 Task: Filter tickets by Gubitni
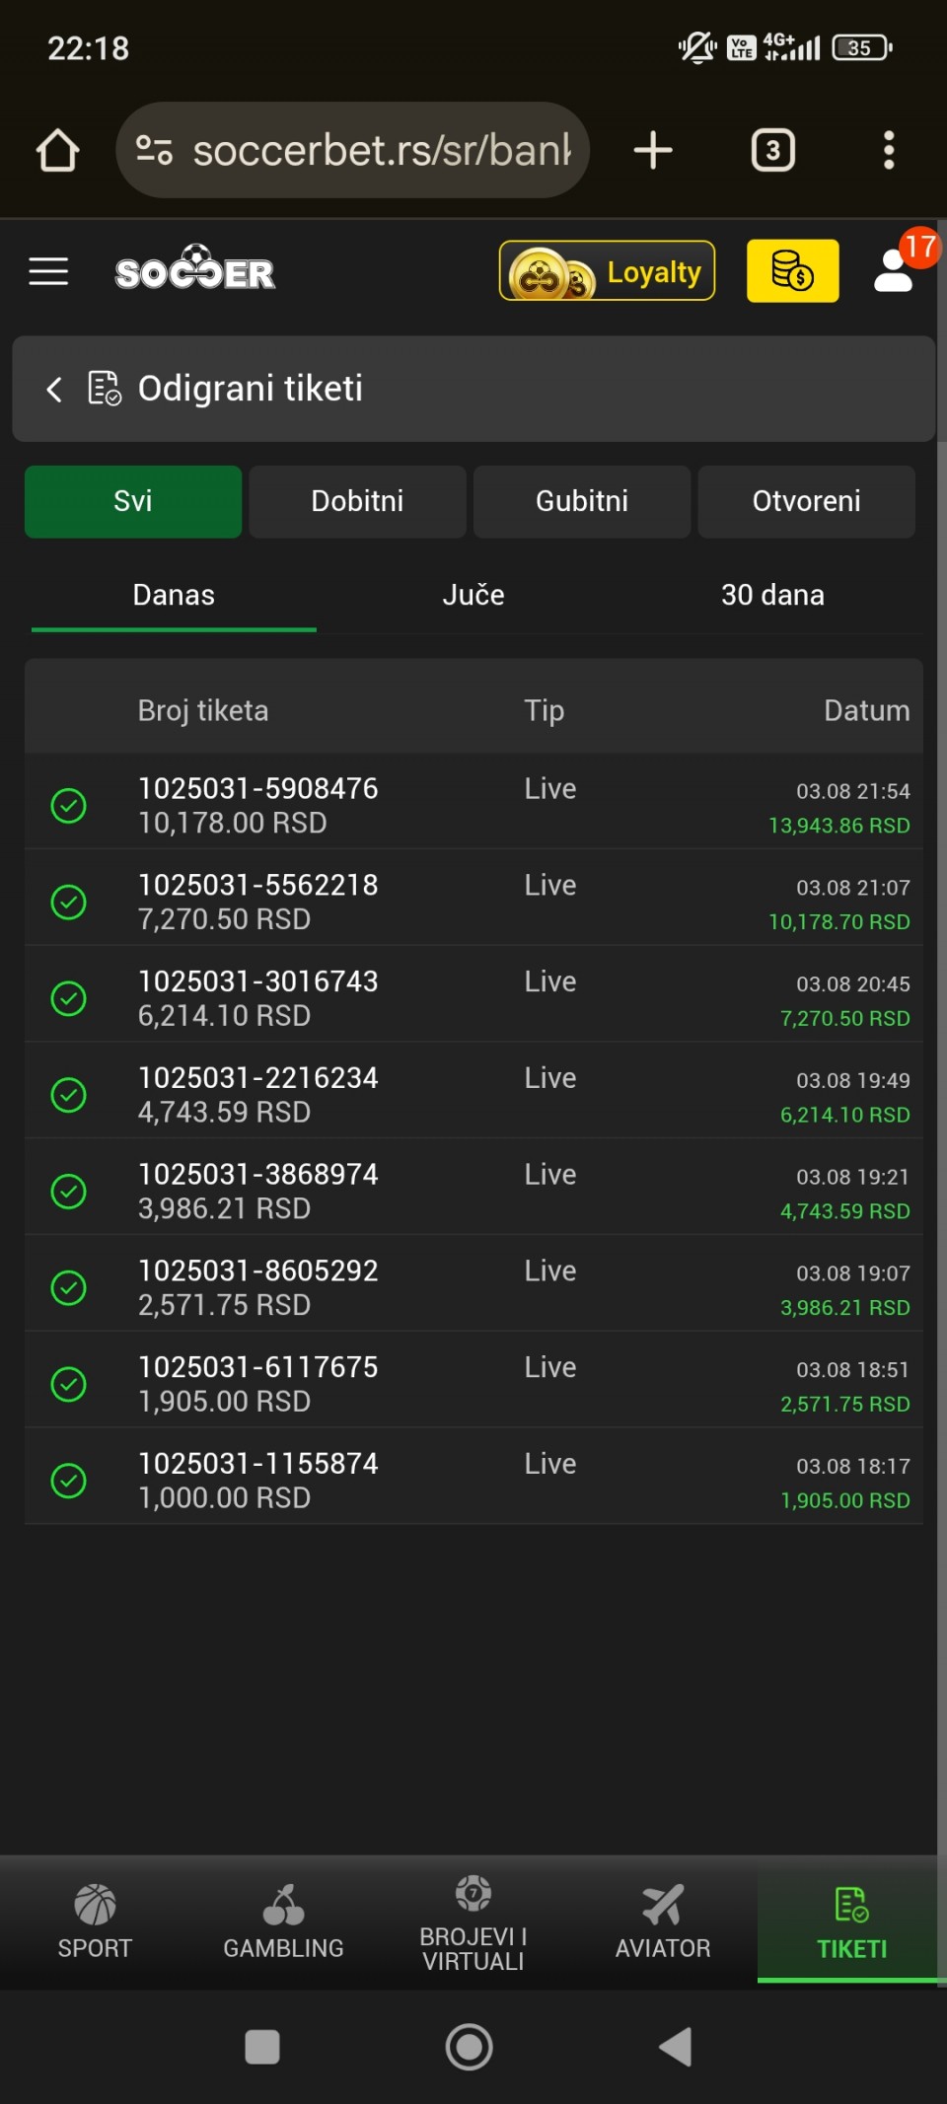pyautogui.click(x=582, y=501)
